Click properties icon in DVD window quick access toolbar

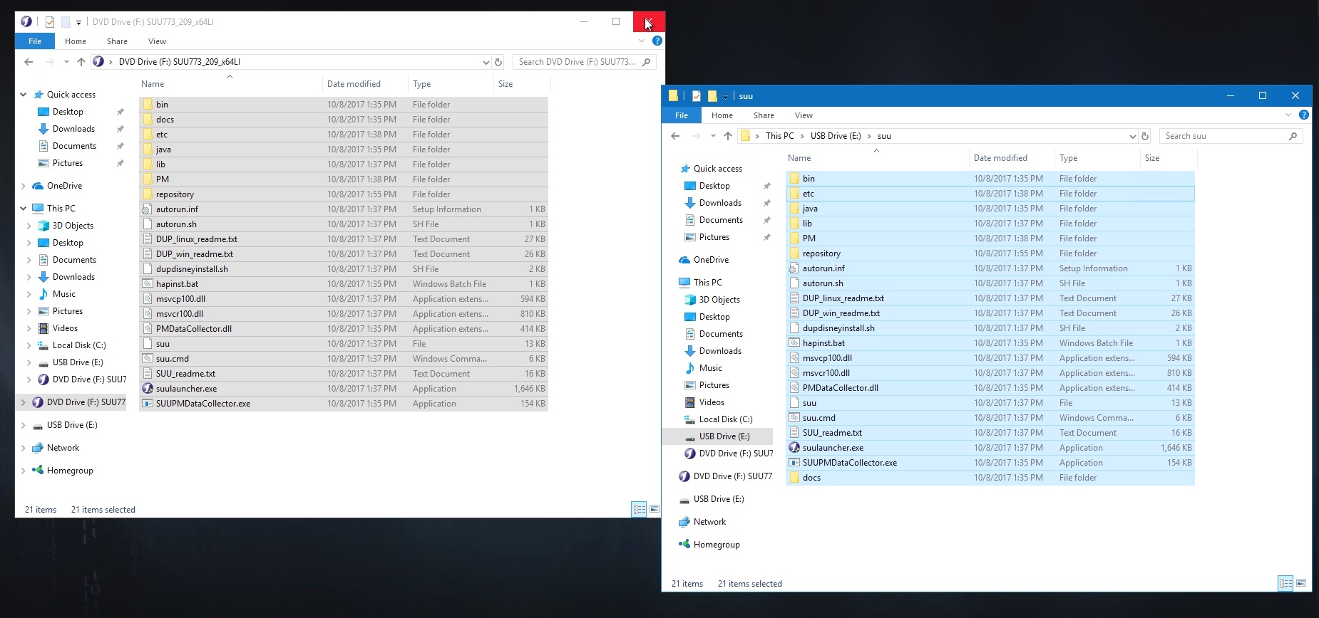pyautogui.click(x=50, y=22)
